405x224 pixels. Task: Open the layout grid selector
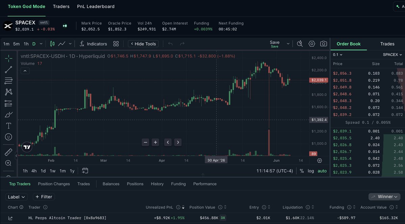(x=116, y=44)
